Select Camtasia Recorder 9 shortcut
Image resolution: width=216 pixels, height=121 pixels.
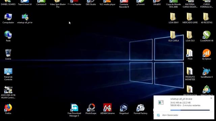124,4
